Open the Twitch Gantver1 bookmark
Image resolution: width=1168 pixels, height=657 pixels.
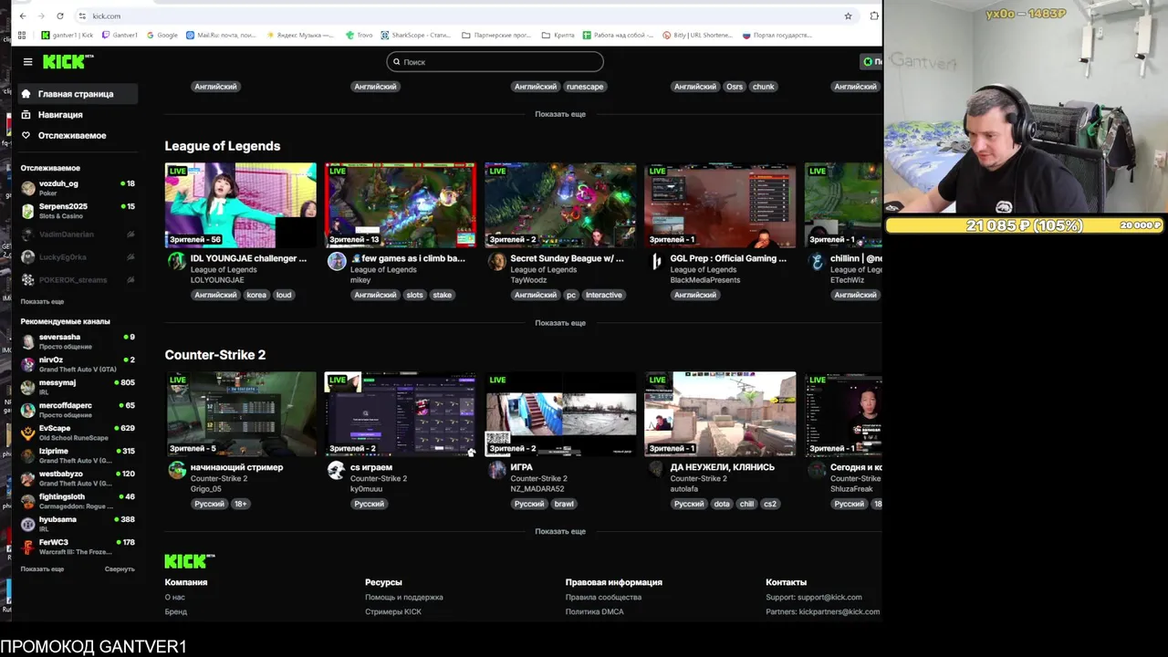120,35
